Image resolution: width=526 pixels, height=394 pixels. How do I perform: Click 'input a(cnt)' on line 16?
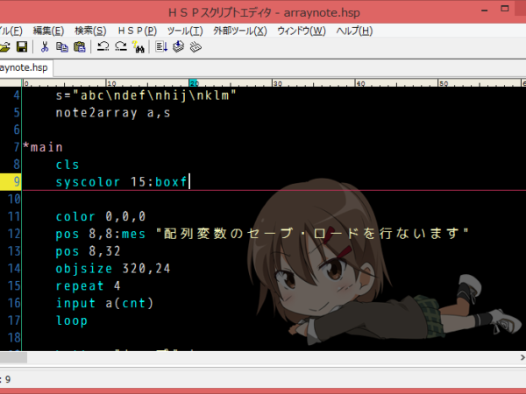tap(104, 303)
